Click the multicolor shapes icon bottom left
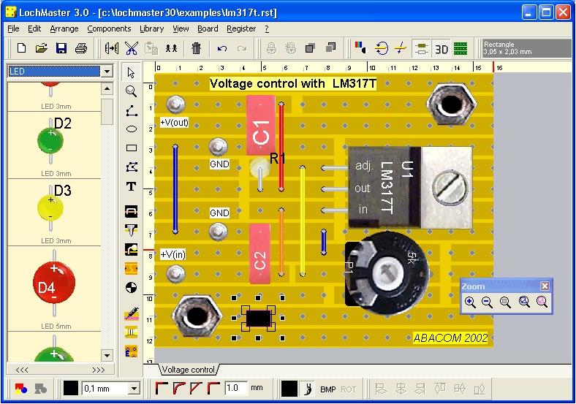 [x=21, y=388]
